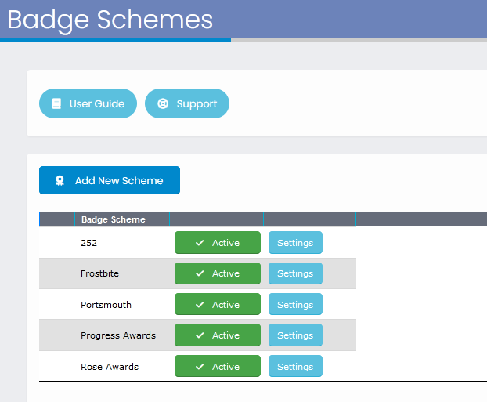
Task: Select the Rose Awards scheme name
Action: coord(110,367)
